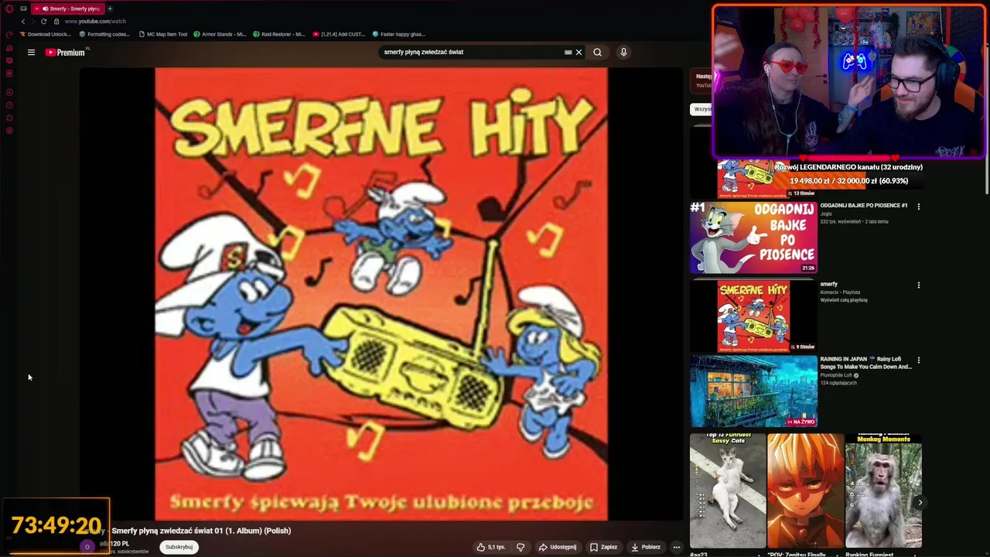
Task: Click Zapisz to save video
Action: pyautogui.click(x=603, y=547)
